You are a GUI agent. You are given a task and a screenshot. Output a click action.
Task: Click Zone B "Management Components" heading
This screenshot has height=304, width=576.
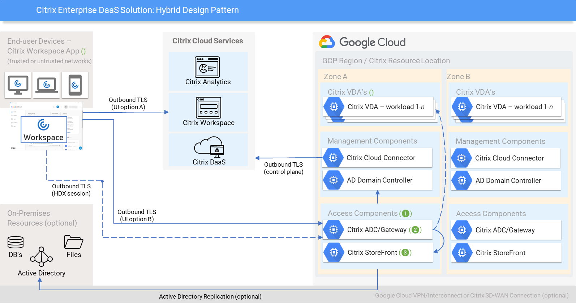coord(500,141)
